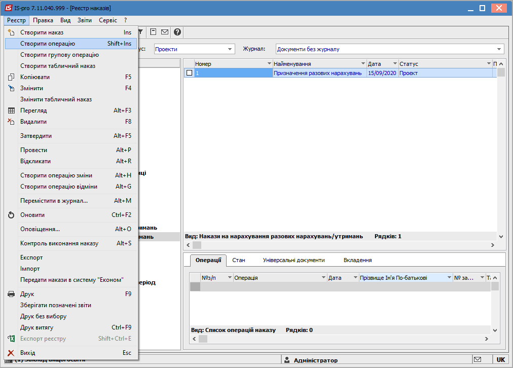The image size is (513, 368).
Task: Open the Журнал dropdown Документи без журналу
Action: tap(499, 49)
